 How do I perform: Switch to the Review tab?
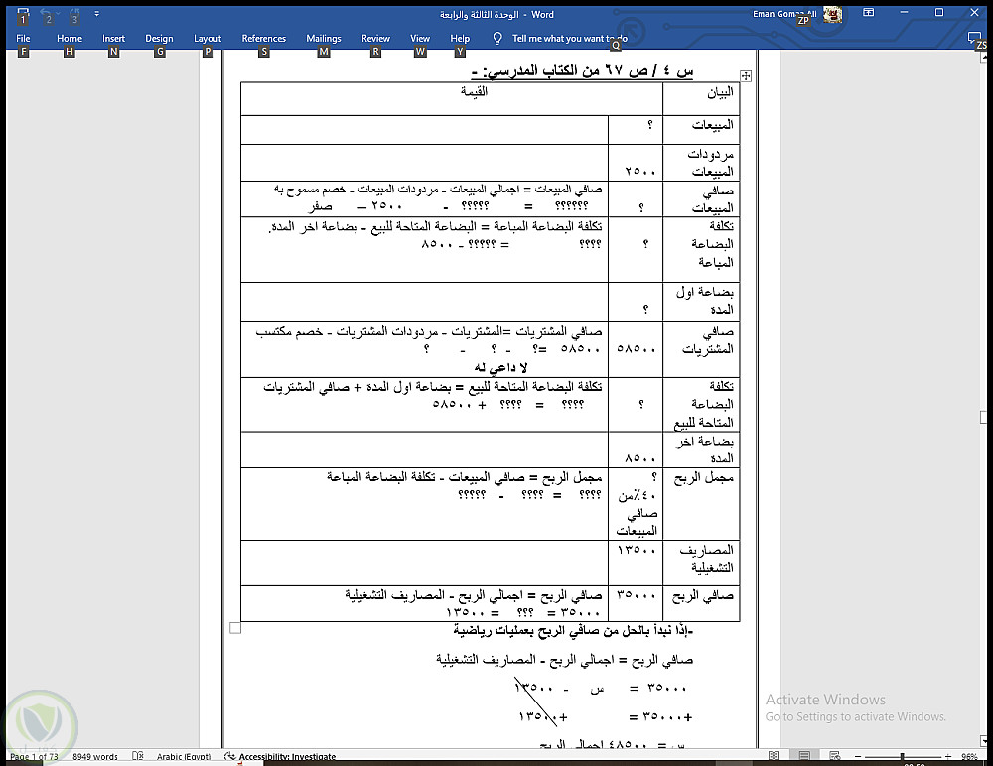375,39
